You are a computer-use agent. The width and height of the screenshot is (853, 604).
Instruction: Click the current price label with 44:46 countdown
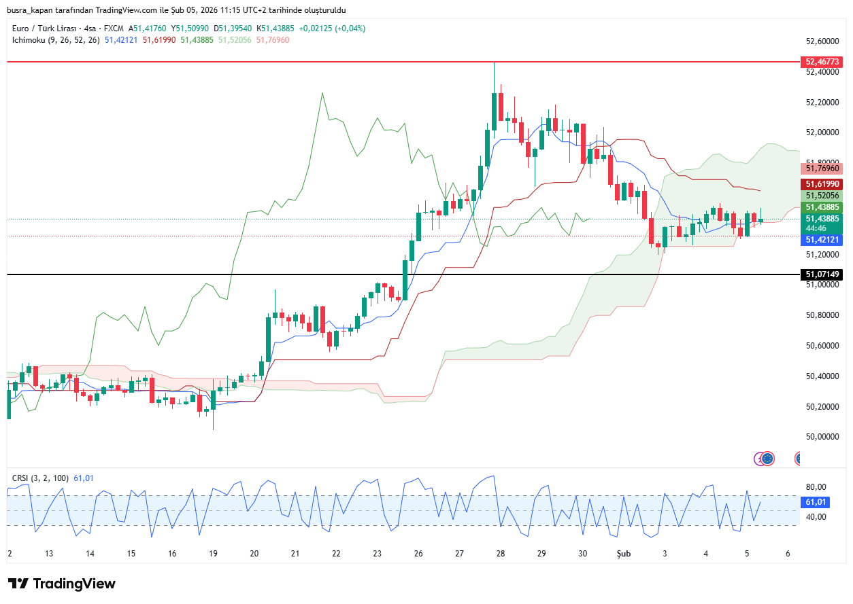(x=823, y=224)
